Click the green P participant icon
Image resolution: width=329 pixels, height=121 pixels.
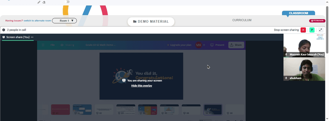tap(312, 30)
